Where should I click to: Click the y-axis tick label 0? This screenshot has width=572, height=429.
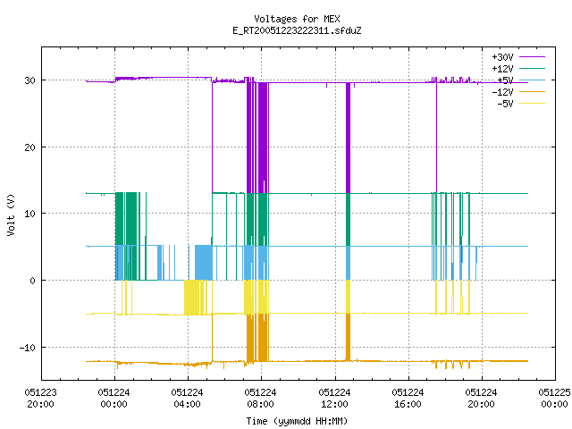tap(32, 281)
